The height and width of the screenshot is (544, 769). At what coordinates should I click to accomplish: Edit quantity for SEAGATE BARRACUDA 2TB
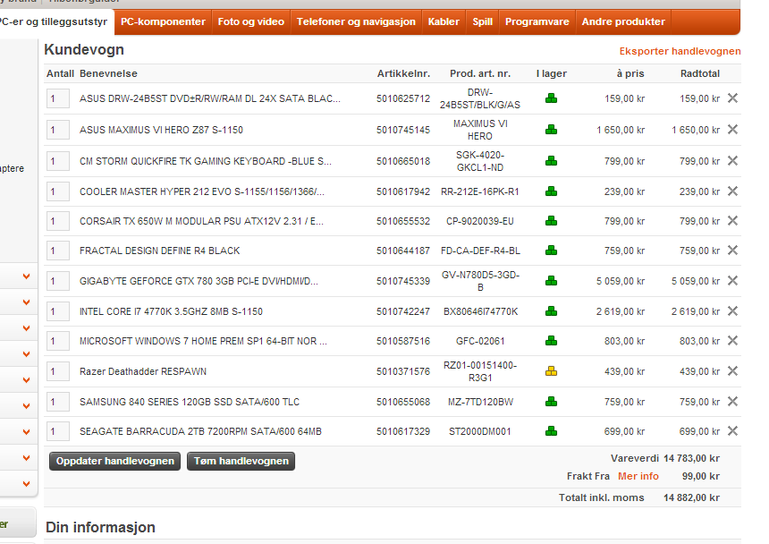(58, 431)
